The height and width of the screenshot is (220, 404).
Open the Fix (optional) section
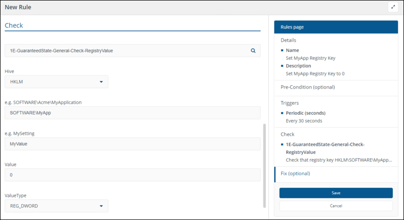[x=295, y=174]
